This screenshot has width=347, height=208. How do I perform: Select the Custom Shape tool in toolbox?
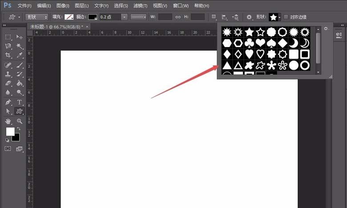point(19,111)
